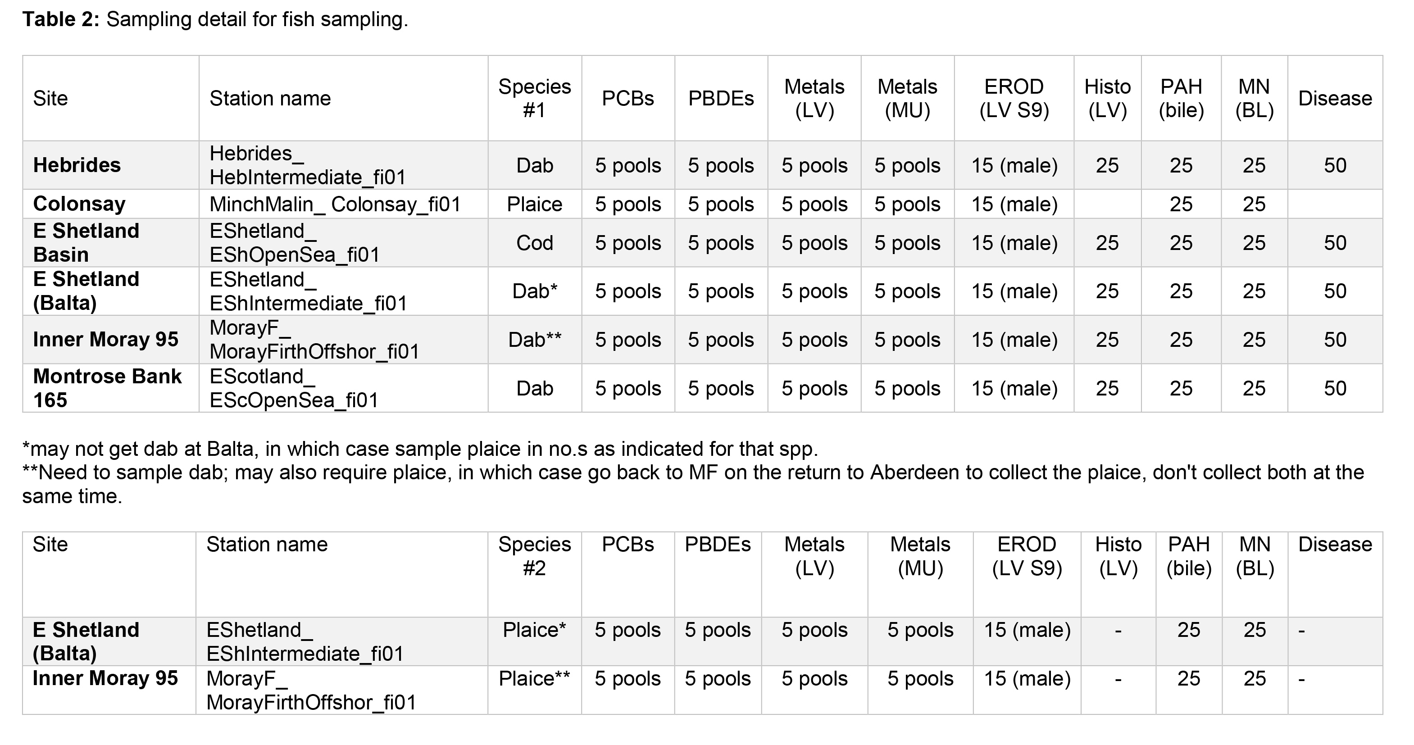This screenshot has height=745, width=1414.
Task: Click the "Table 2" caption text
Action: 214,20
